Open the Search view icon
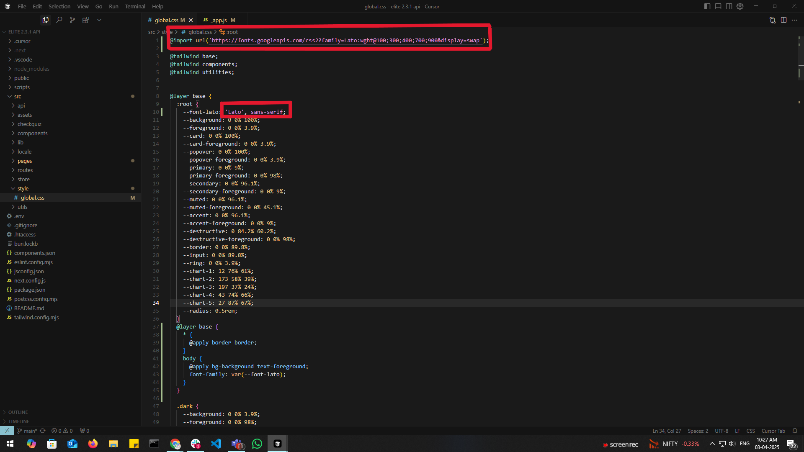804x452 pixels. pyautogui.click(x=59, y=20)
